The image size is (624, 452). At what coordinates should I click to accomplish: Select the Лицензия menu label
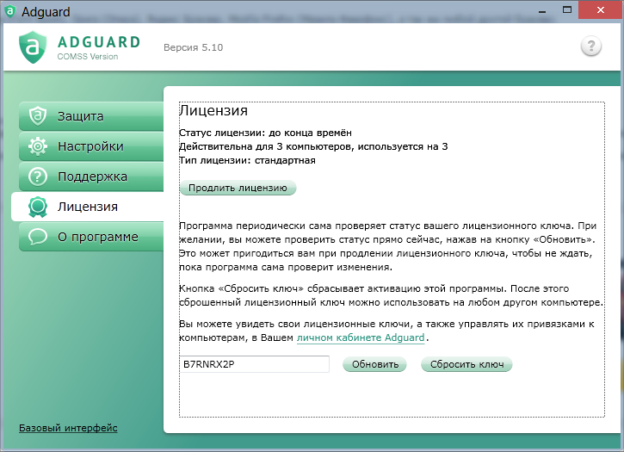click(x=88, y=207)
